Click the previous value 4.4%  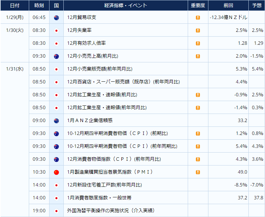[242, 82]
